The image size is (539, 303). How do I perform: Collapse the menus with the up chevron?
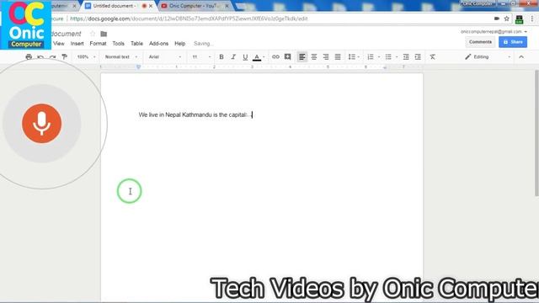click(x=521, y=57)
